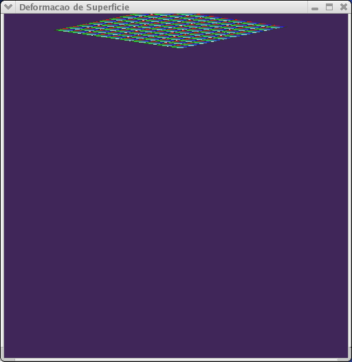
Task: Select the leftmost green corner of the mesh
Action: pos(57,30)
